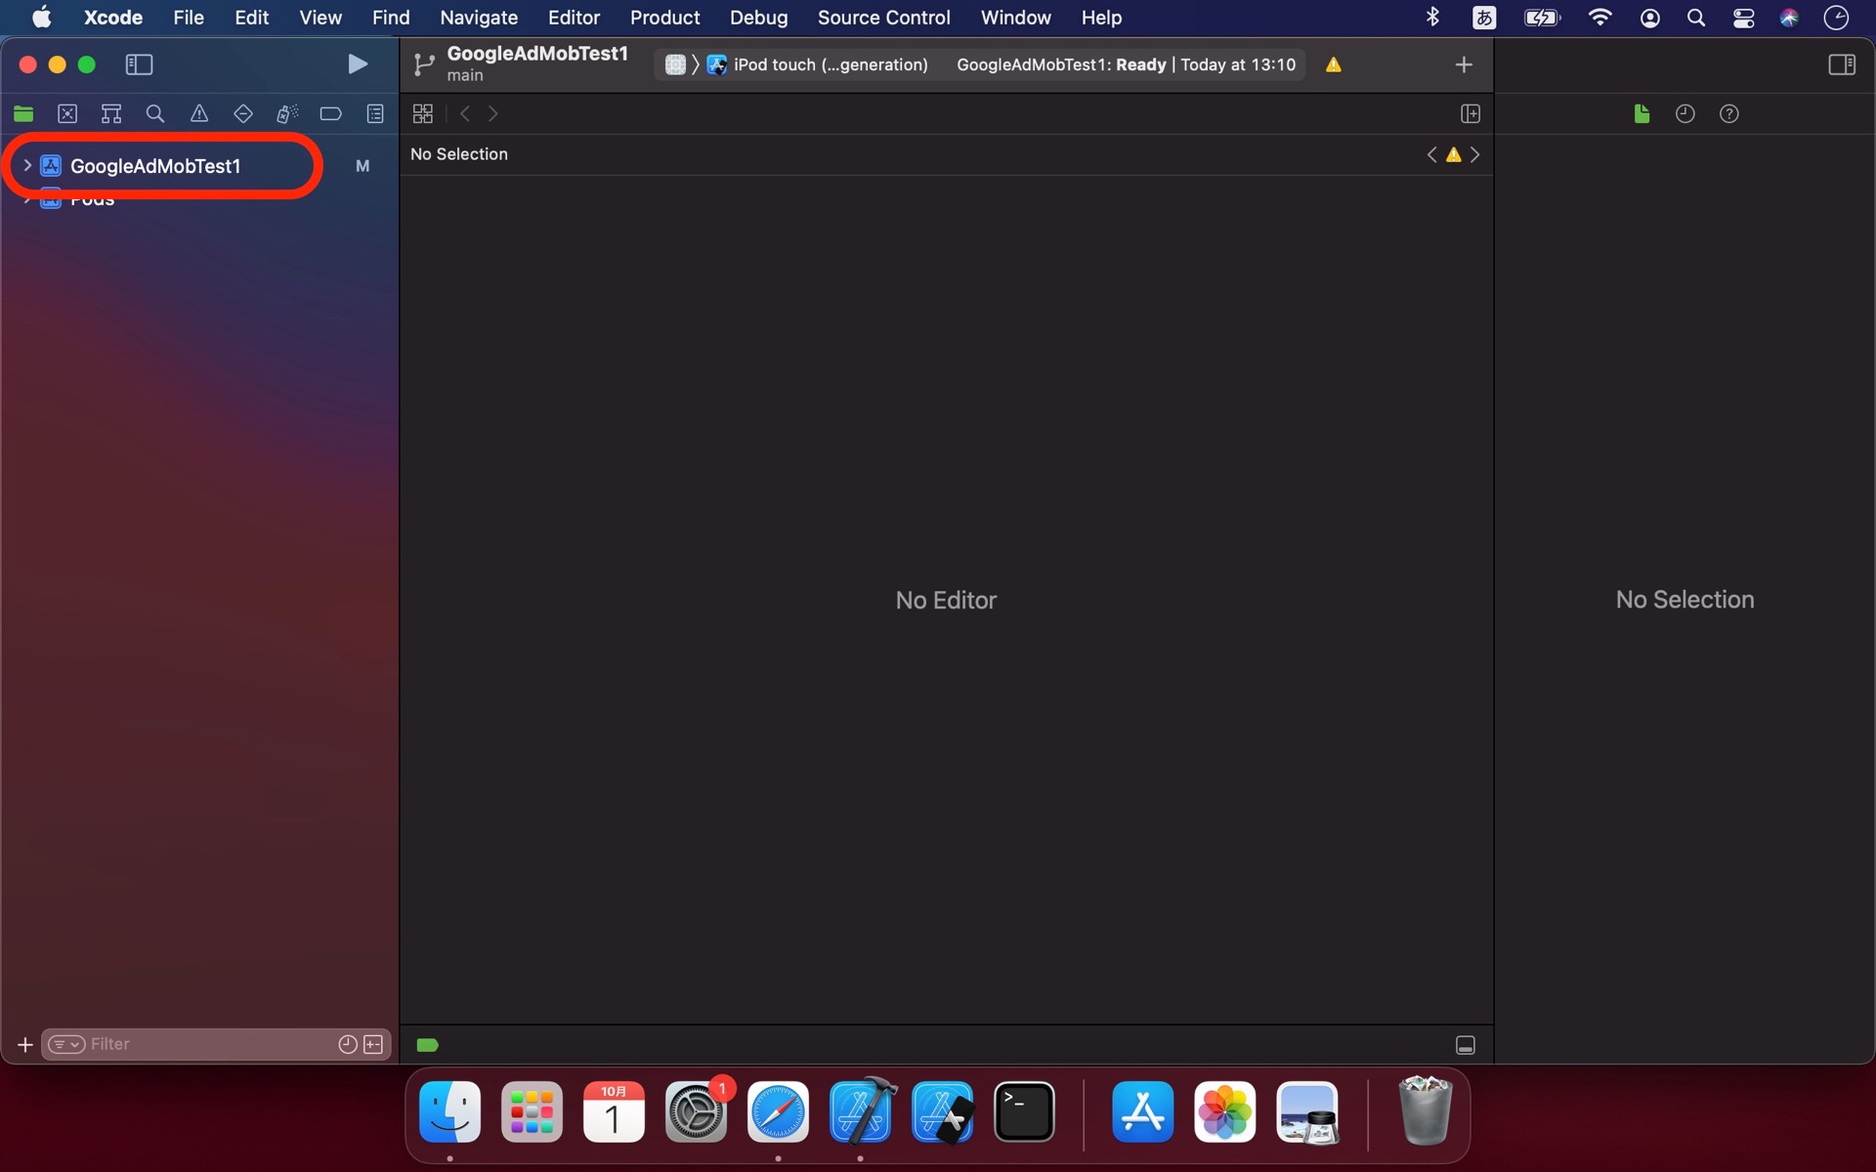Run the project with the Play button
1876x1172 pixels.
pos(358,64)
